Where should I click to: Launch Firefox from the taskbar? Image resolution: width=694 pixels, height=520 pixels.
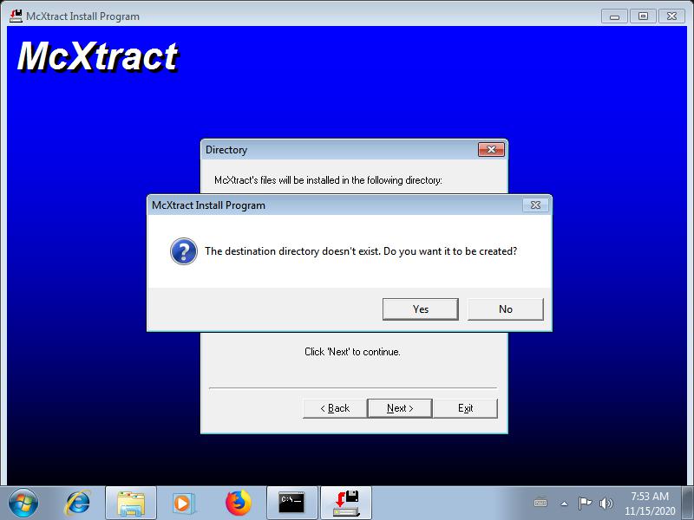pos(238,504)
